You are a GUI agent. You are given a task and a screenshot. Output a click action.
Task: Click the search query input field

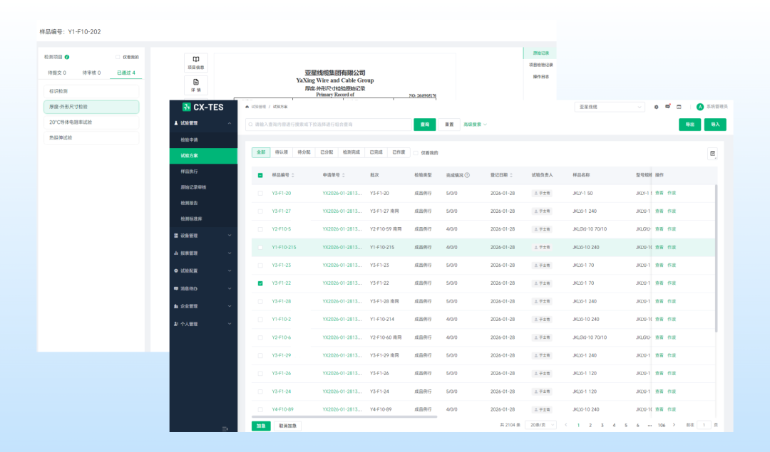click(328, 125)
